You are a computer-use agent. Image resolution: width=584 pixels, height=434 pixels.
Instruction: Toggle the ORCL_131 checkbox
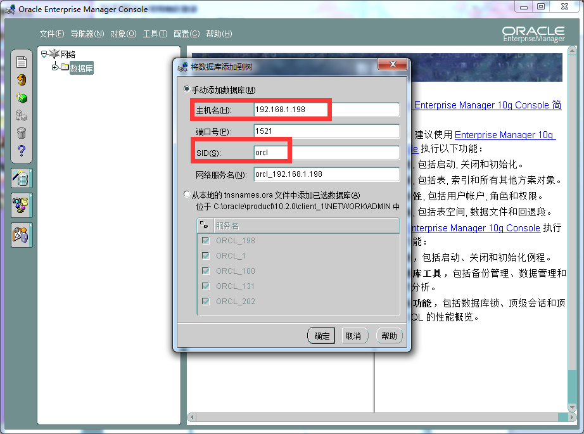206,286
